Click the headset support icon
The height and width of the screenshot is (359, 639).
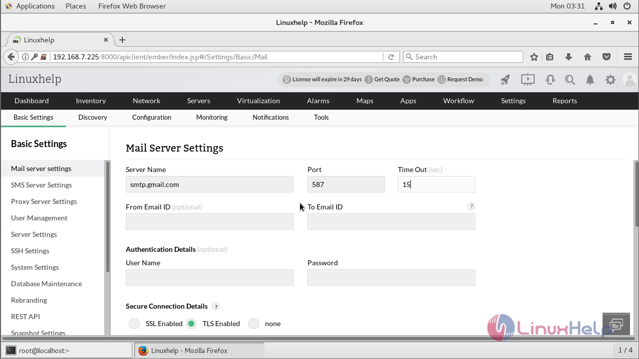click(x=550, y=79)
